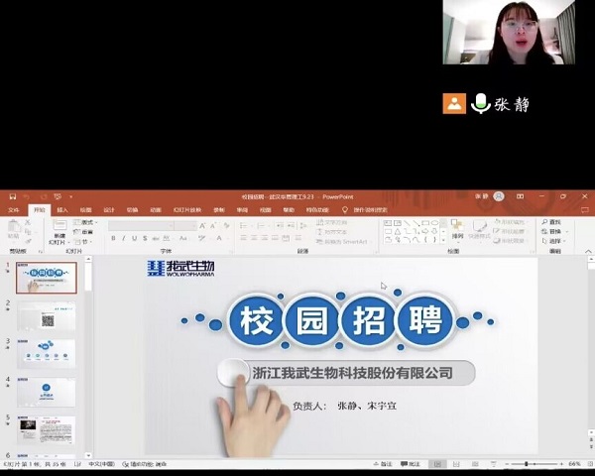595x476 pixels.
Task: Click the zoom slider handle in status bar
Action: [526, 464]
